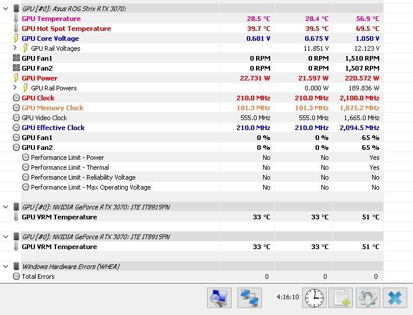Open the monitor magnifier summary button
This screenshot has width=413, height=315.
coord(219,298)
